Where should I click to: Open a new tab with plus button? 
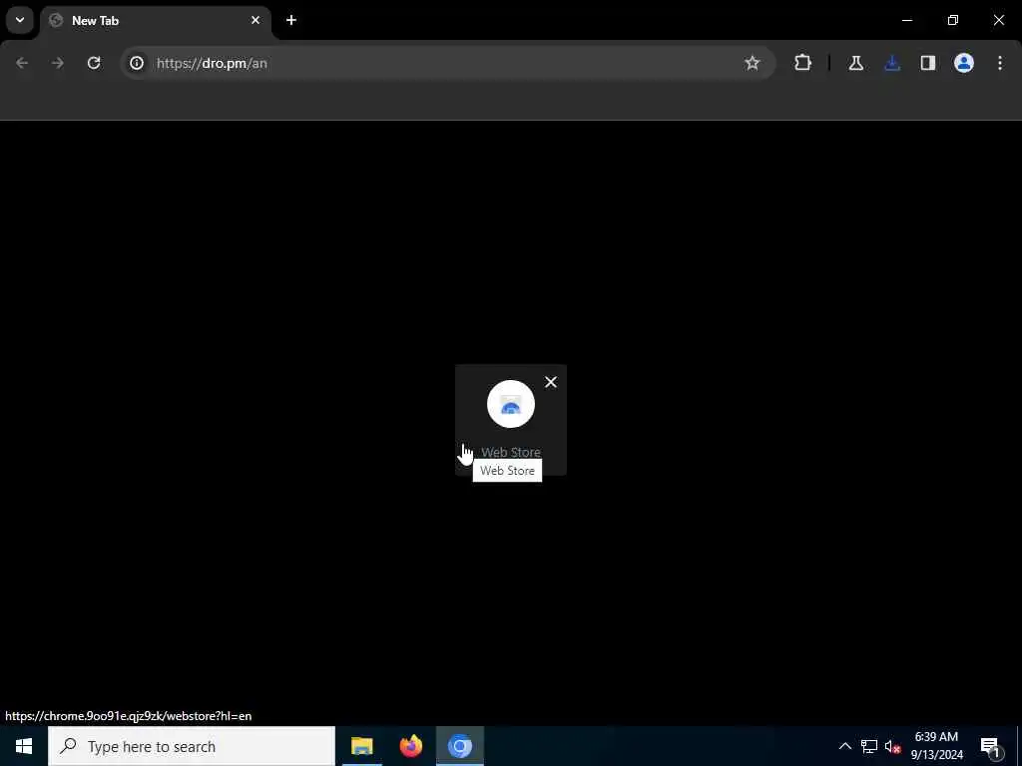click(291, 20)
